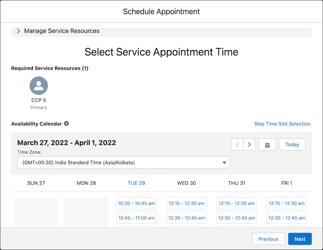Click Required Service Resources (1) label
Viewport: 323px width, 250px height.
50,68
